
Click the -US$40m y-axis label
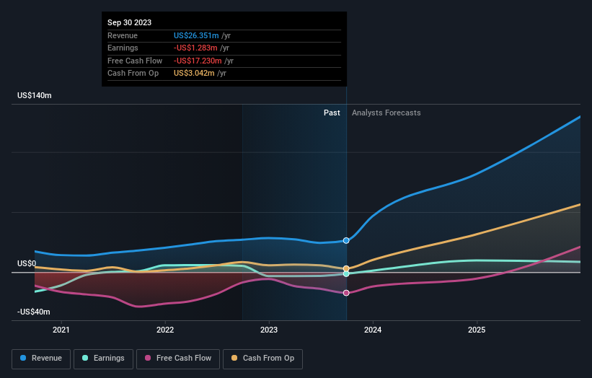[34, 312]
